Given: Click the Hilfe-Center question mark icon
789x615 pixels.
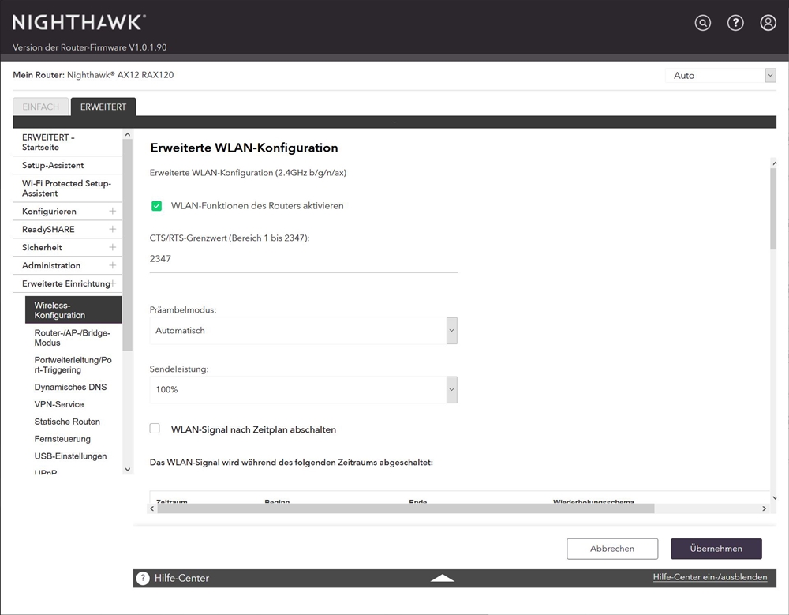Looking at the screenshot, I should click(x=143, y=578).
